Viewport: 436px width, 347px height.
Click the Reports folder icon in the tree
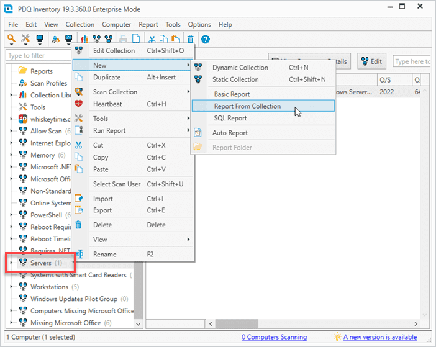(x=23, y=71)
